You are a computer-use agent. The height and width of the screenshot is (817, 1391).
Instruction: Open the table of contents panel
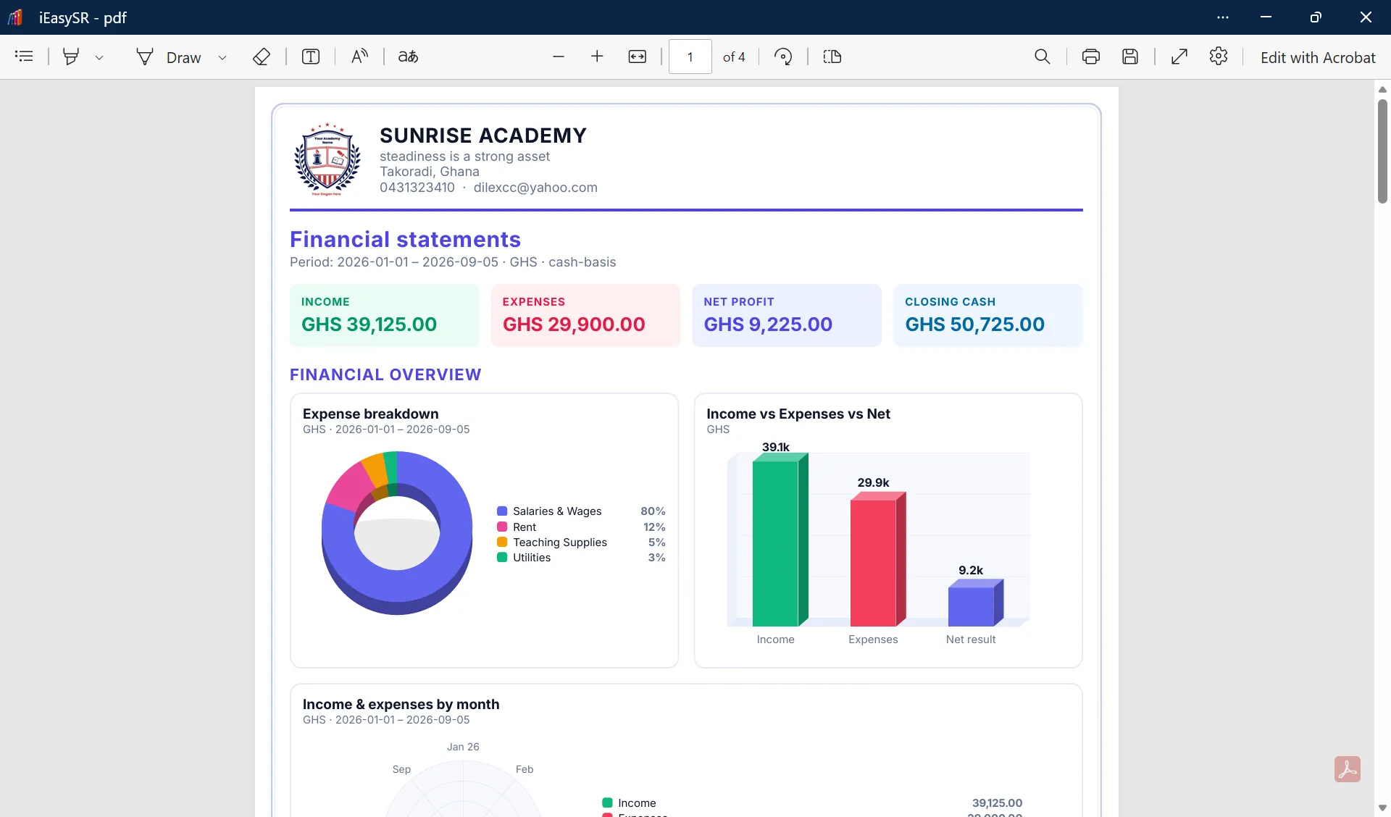tap(24, 56)
